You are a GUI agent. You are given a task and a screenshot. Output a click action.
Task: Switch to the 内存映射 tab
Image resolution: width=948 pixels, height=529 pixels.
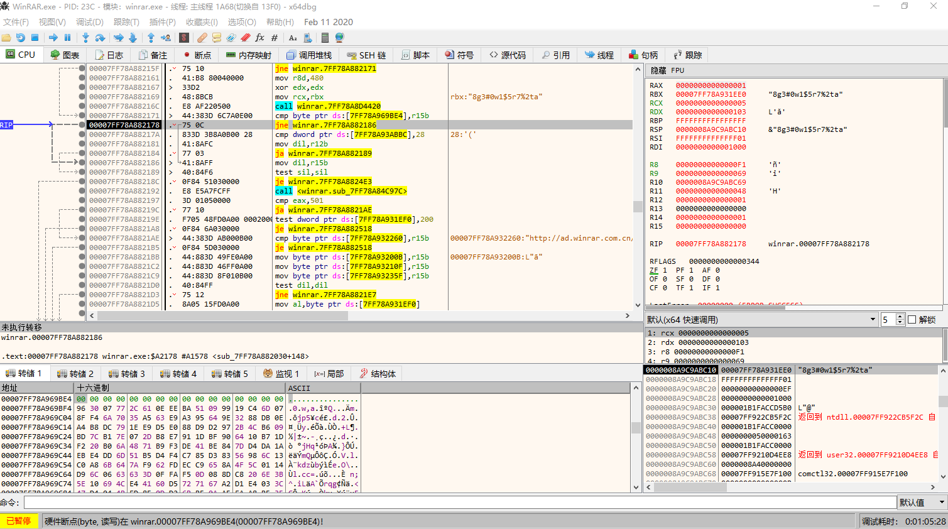tap(248, 55)
